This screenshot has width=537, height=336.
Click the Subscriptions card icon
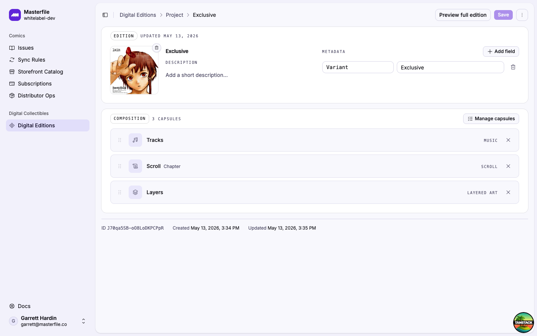pyautogui.click(x=12, y=84)
